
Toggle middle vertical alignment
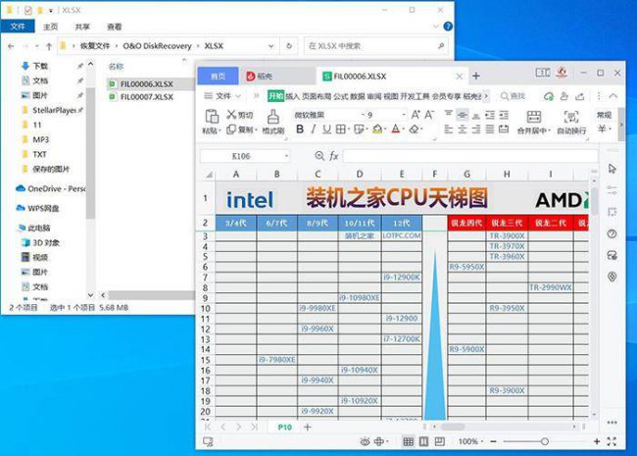pos(463,115)
